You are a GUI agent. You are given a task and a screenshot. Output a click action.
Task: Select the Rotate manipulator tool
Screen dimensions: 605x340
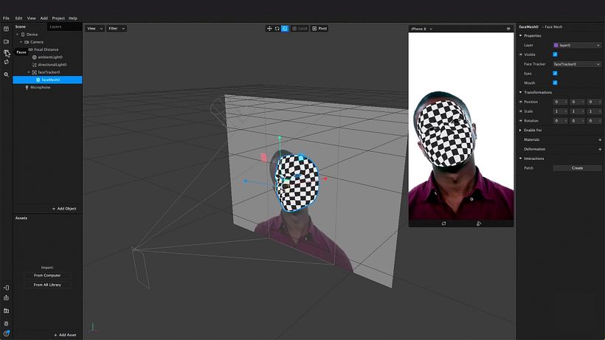[277, 29]
